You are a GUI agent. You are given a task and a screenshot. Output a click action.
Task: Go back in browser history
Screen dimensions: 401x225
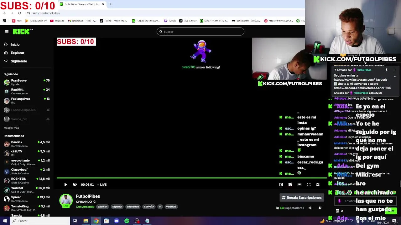pos(4,13)
